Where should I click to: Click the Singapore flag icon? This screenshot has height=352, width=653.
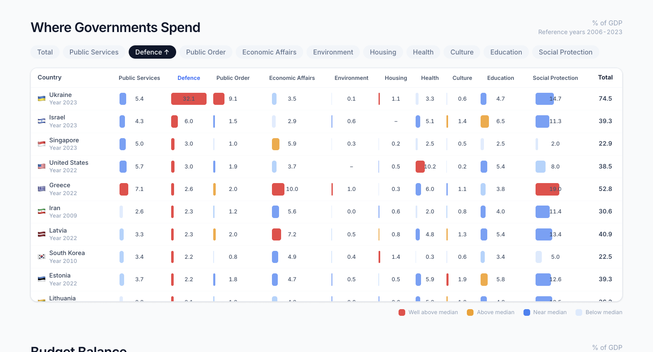point(42,144)
